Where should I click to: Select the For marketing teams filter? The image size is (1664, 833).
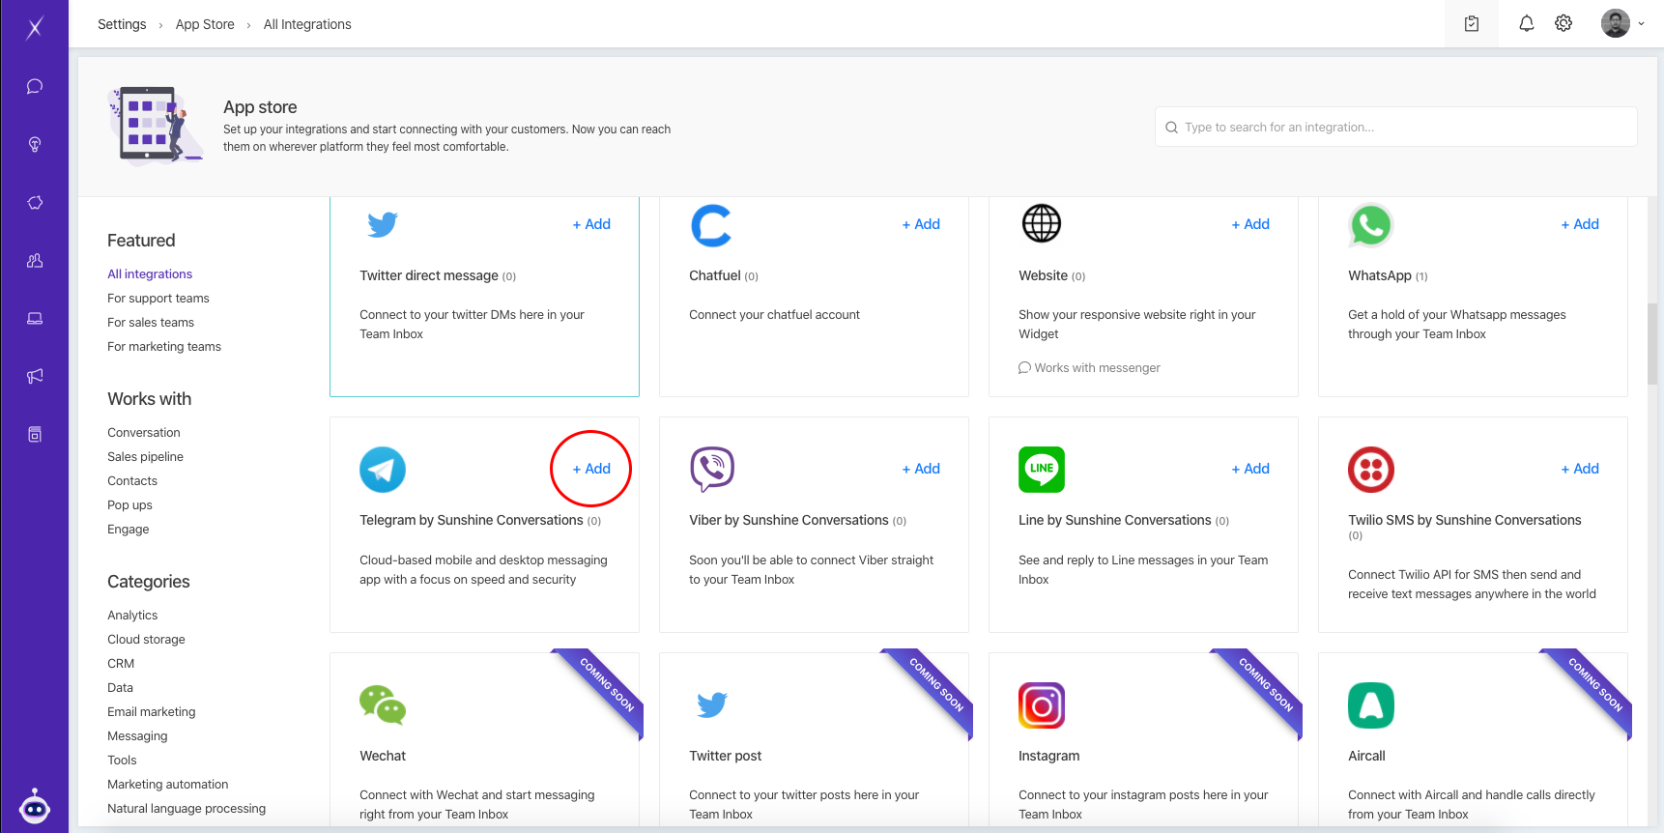tap(163, 347)
